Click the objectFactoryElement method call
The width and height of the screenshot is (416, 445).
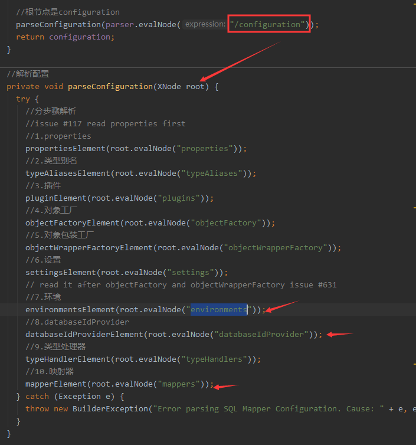tap(73, 223)
